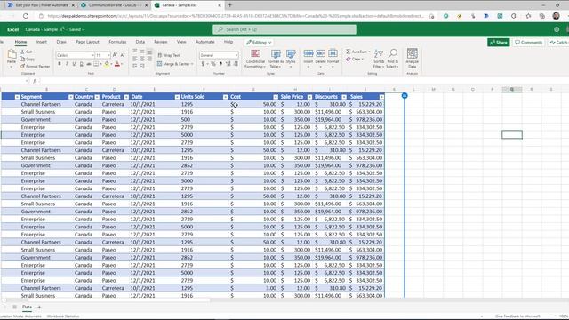Open Segment column filter dropdown
The width and height of the screenshot is (569, 320).
pos(71,97)
